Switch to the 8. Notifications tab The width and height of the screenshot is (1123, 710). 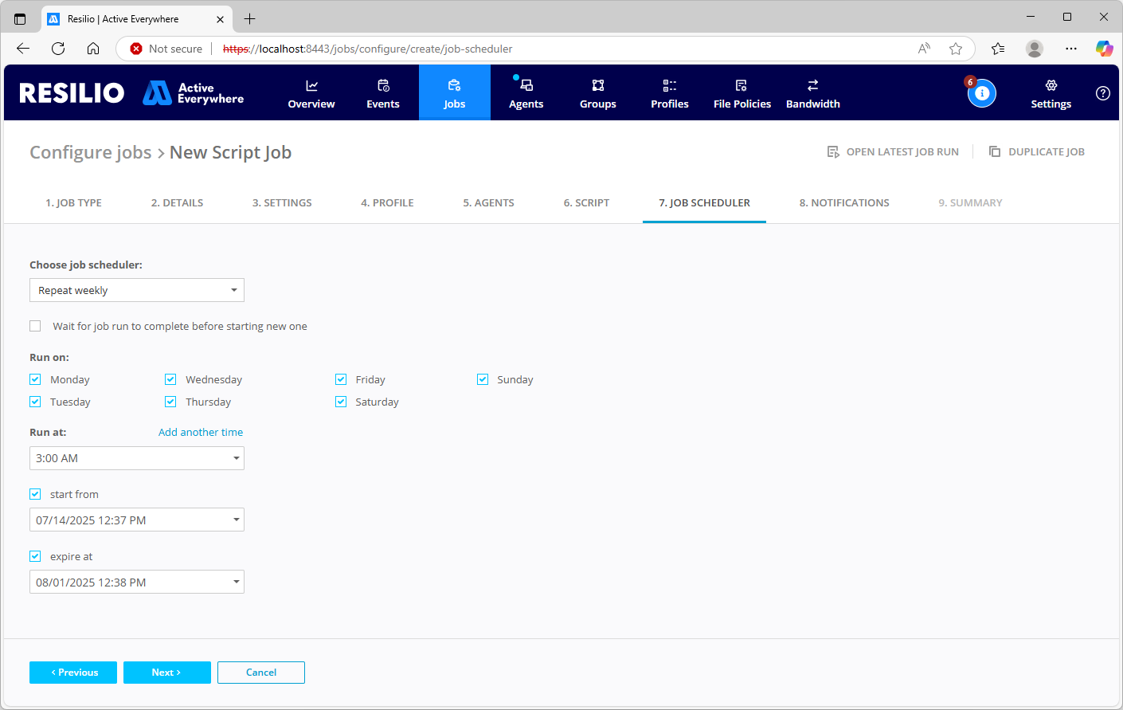tap(843, 202)
